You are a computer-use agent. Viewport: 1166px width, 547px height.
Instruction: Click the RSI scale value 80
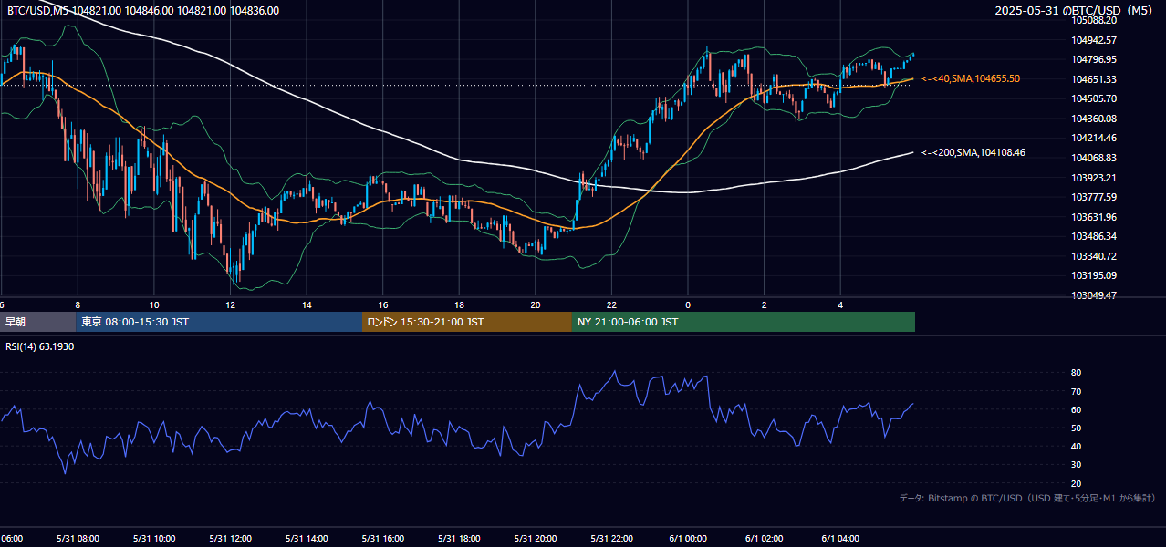pos(1076,373)
